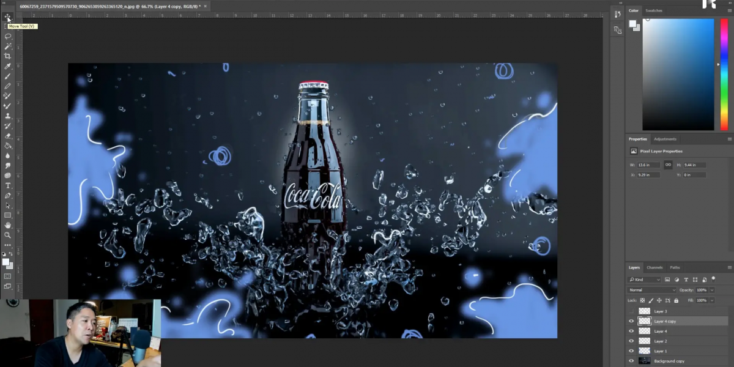The image size is (734, 367).
Task: Pick a color in the color field
Action: tap(678, 74)
